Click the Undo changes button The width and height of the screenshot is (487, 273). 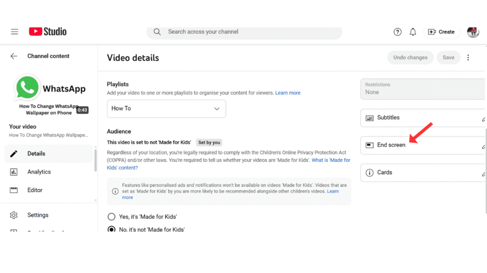pyautogui.click(x=410, y=57)
